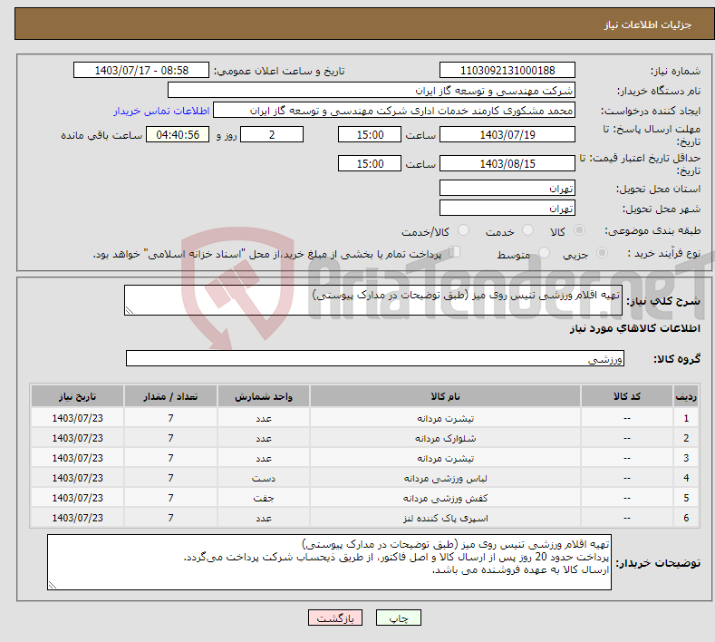Select the خدمت radio button

point(527,230)
